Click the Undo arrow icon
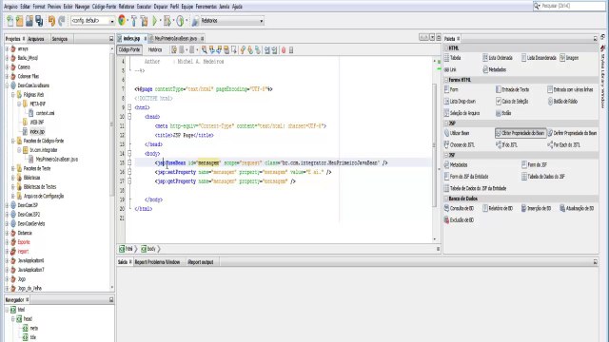 click(51, 21)
